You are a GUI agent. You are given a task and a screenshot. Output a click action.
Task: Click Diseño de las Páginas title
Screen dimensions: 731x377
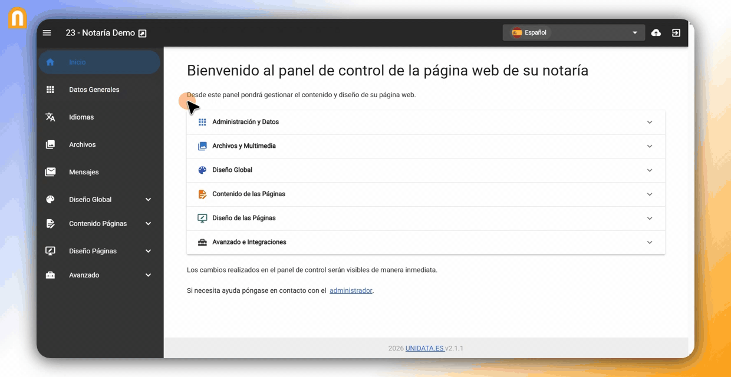pyautogui.click(x=244, y=218)
